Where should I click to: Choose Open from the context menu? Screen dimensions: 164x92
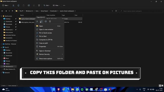click(49, 26)
